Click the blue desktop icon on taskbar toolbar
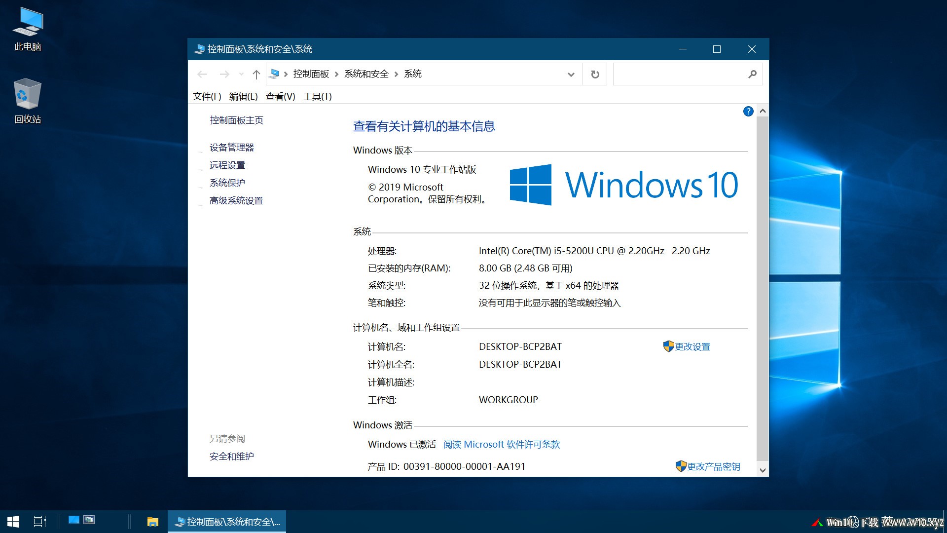The image size is (947, 533). [74, 520]
